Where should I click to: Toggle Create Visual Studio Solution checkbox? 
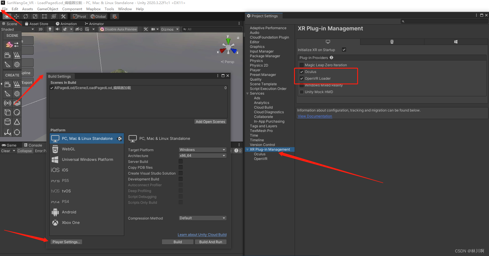tap(181, 173)
